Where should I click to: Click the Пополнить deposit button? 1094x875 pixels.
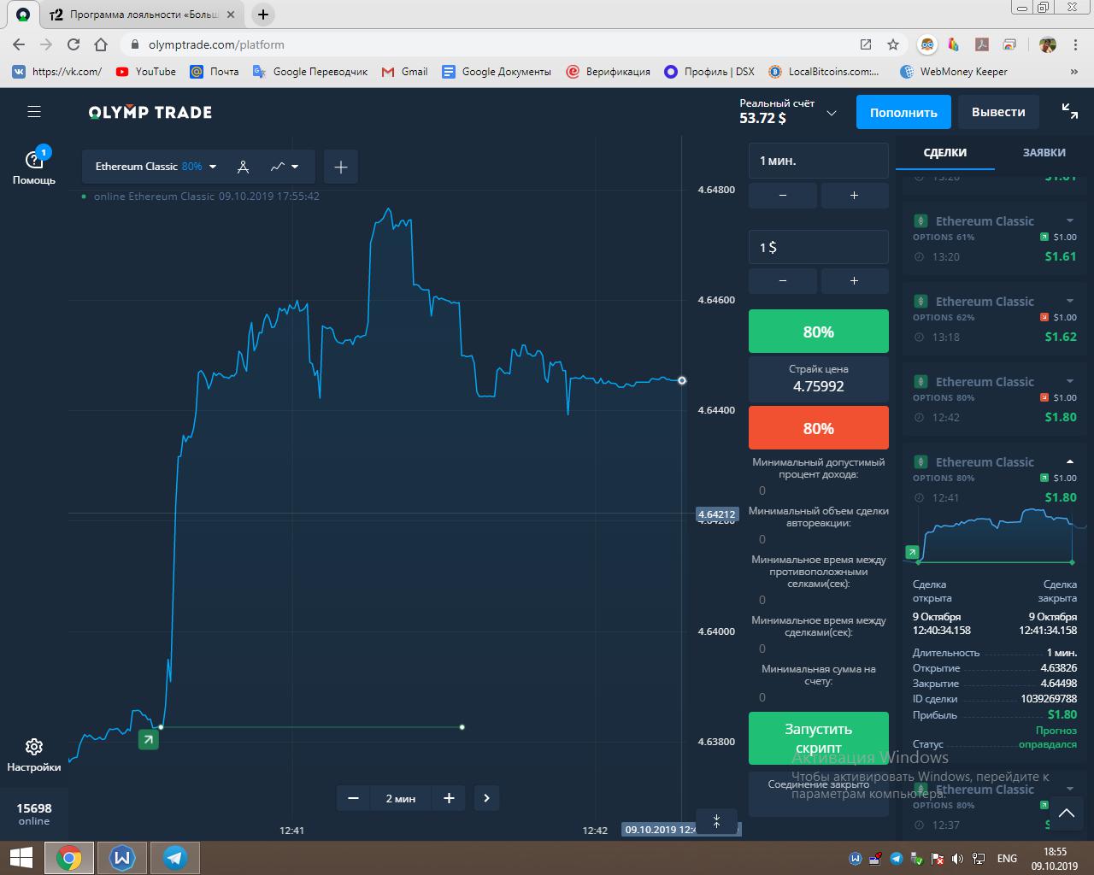click(x=903, y=112)
